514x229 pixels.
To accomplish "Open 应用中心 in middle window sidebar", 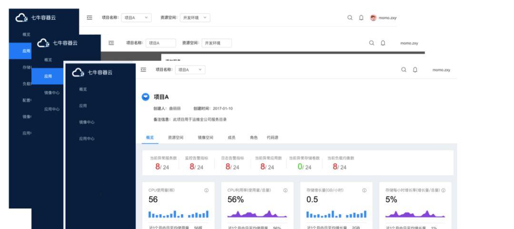I will 52,109.
